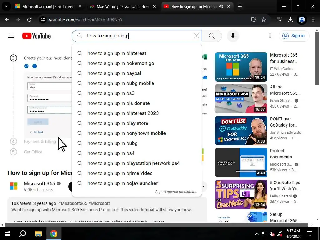Click the search magnifier button

coord(212,36)
